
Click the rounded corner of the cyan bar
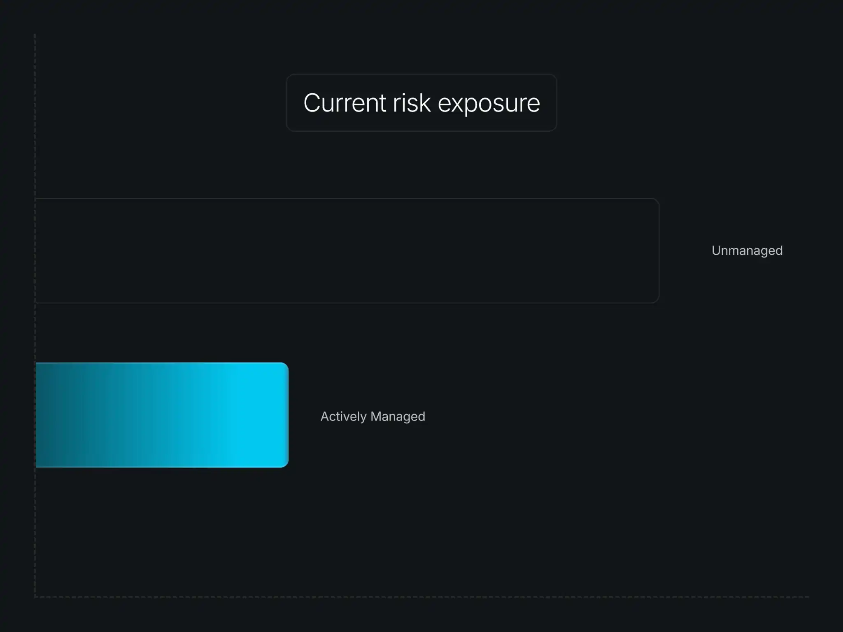pyautogui.click(x=284, y=367)
